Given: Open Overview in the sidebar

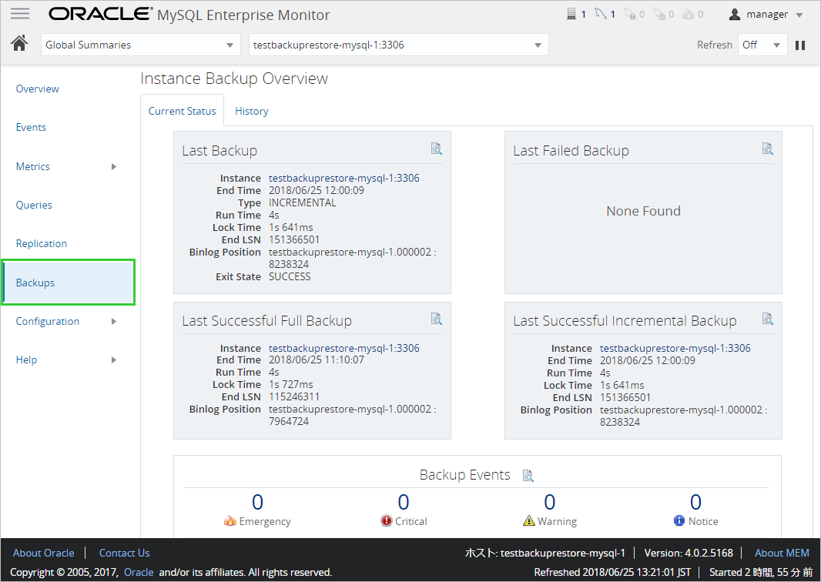Looking at the screenshot, I should pos(37,89).
